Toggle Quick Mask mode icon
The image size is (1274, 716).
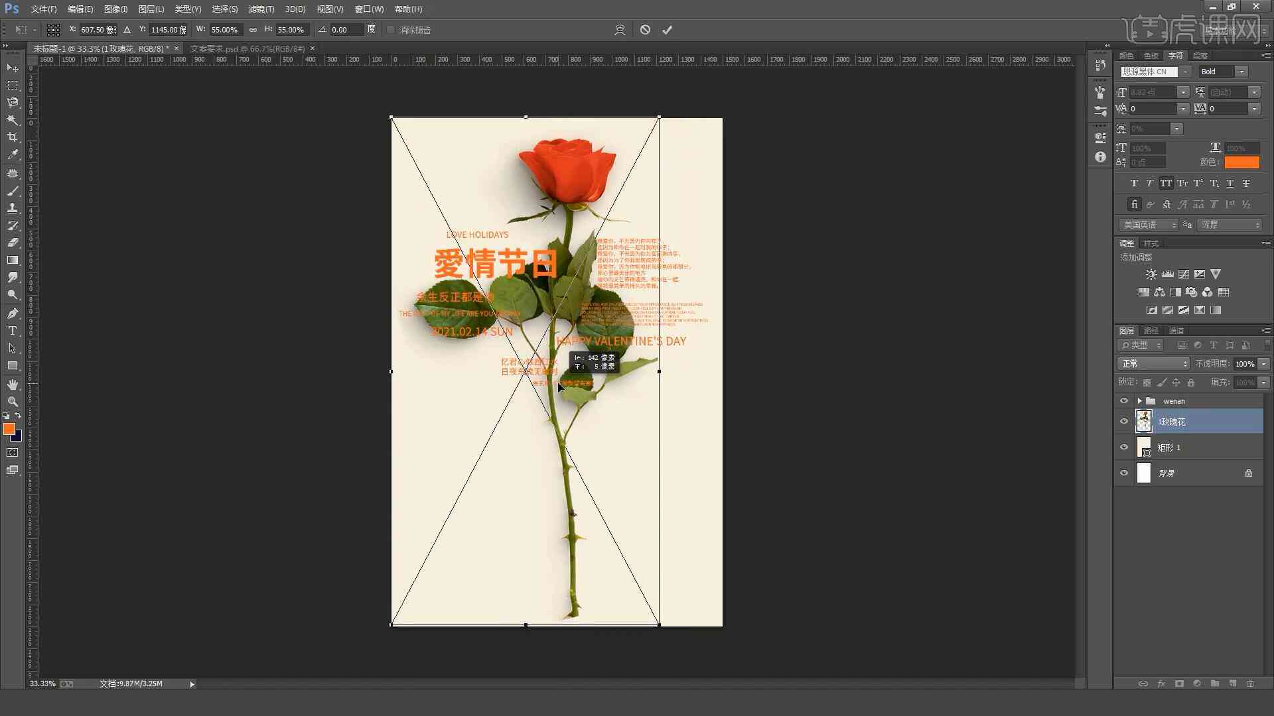12,453
